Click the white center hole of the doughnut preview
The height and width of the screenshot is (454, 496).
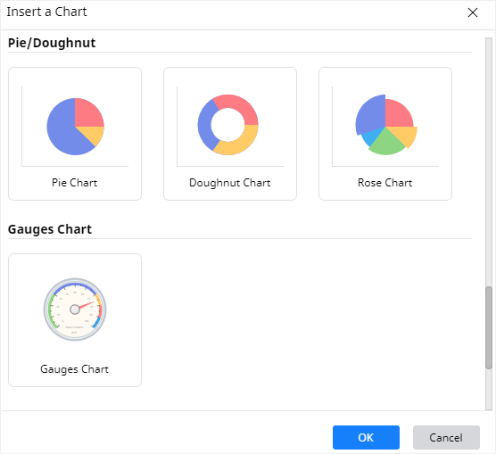[x=227, y=125]
